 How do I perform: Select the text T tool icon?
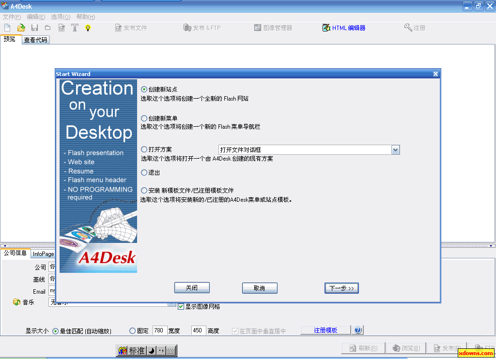point(75,28)
